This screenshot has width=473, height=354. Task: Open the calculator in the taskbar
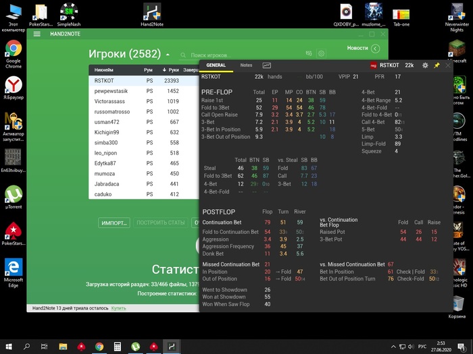118,347
